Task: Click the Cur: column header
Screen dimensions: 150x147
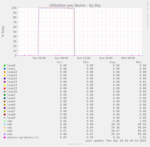Action: click(x=60, y=62)
